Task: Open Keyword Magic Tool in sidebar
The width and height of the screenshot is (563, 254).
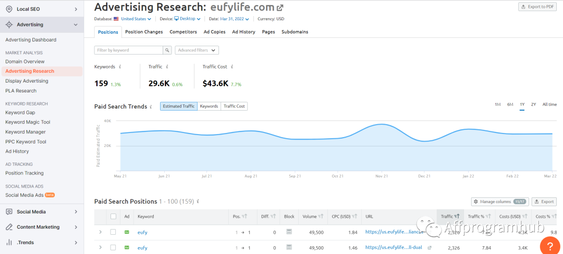Action: 28,122
